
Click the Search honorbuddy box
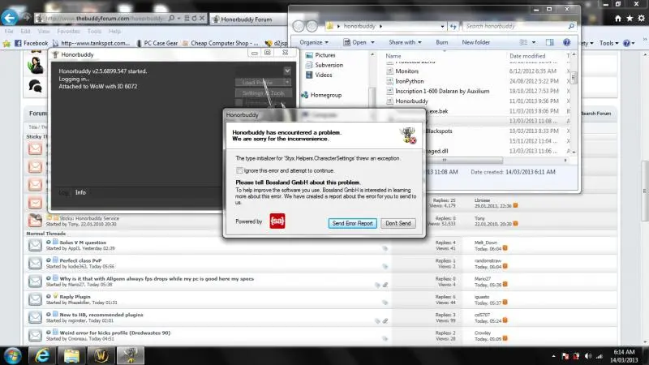coord(520,26)
